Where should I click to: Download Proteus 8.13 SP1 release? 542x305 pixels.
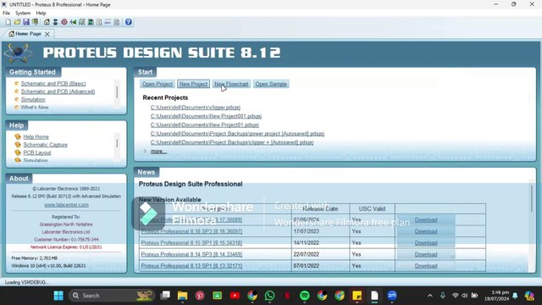click(x=426, y=266)
